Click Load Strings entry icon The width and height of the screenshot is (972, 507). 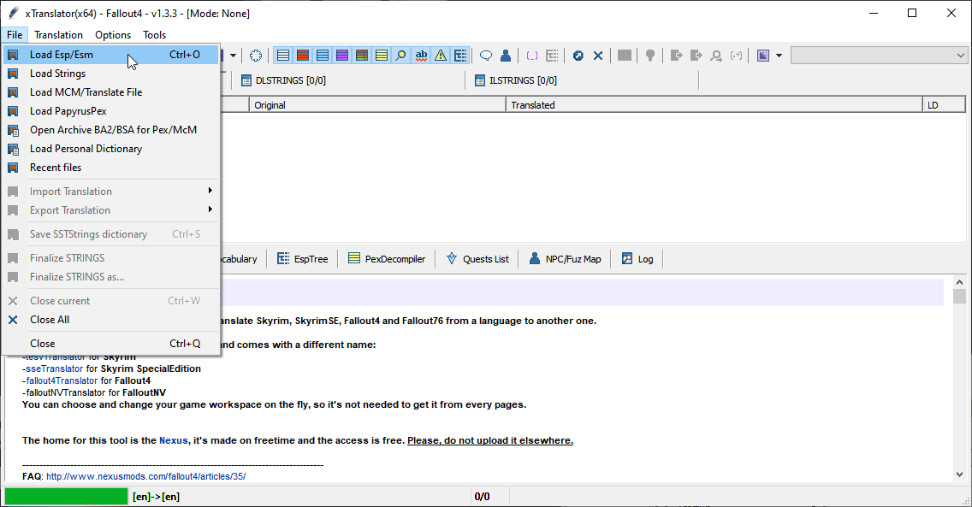(13, 74)
